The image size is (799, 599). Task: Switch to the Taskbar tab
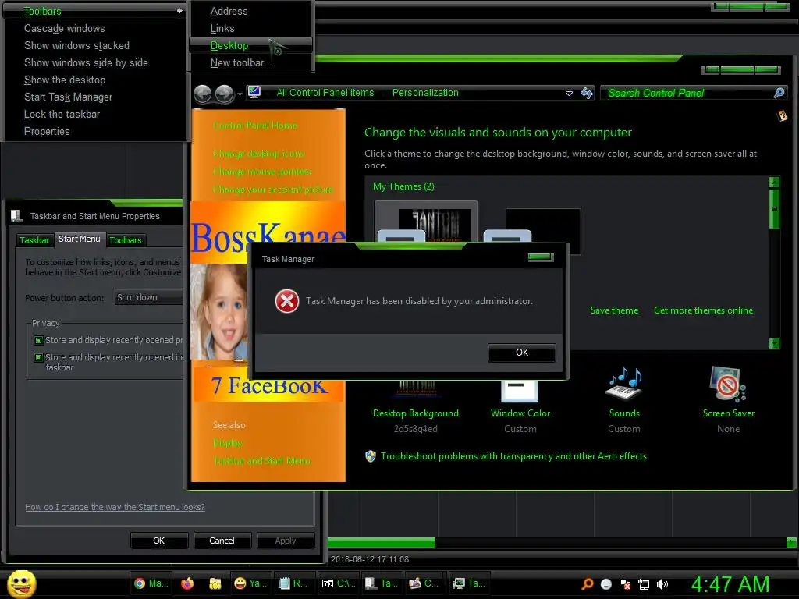pos(34,240)
